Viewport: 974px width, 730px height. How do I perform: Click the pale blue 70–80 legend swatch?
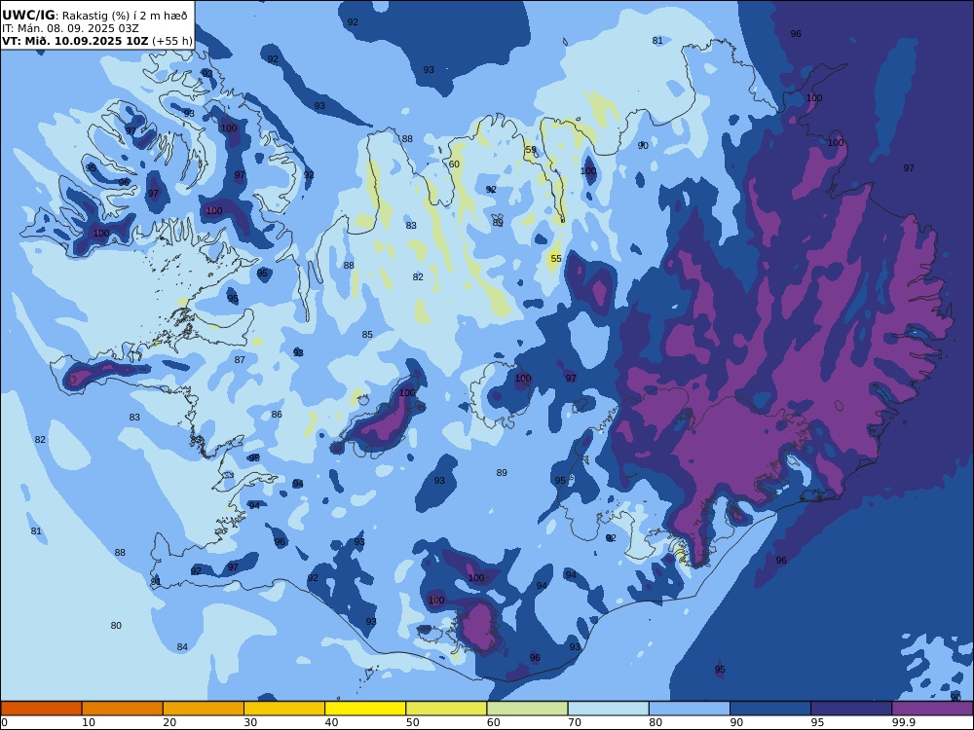(x=608, y=709)
